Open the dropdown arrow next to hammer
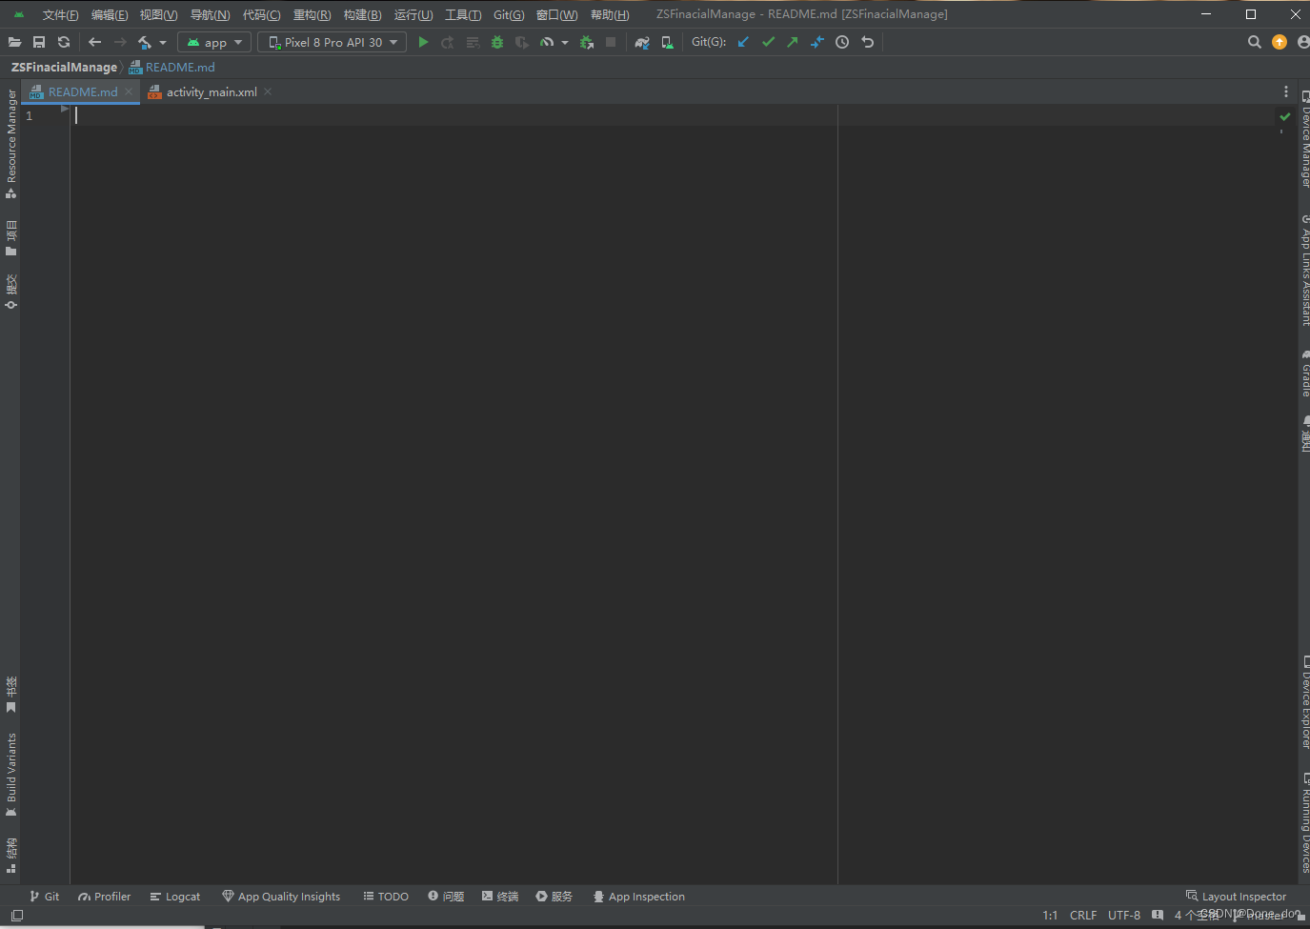The height and width of the screenshot is (929, 1310). coord(163,43)
